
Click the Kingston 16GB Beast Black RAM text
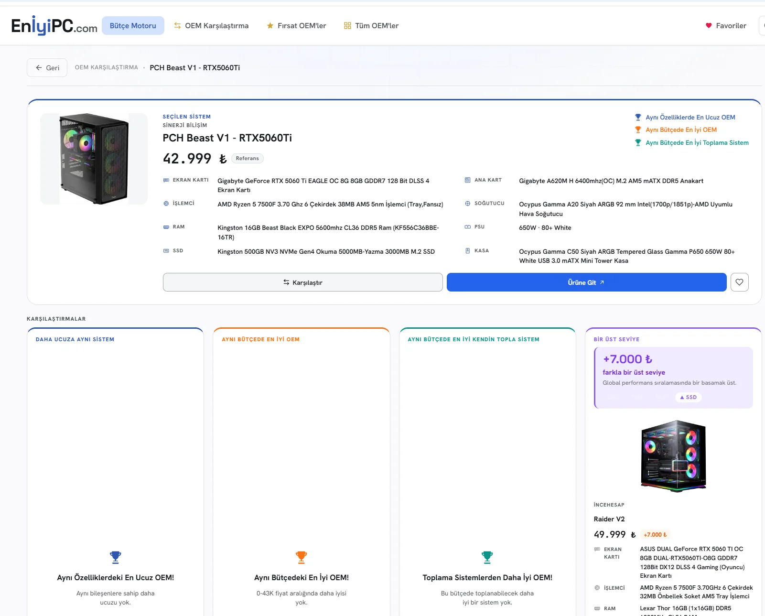[x=328, y=233]
